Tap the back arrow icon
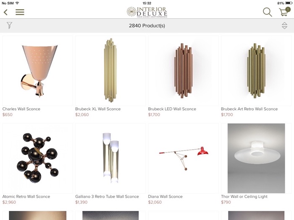Image resolution: width=294 pixels, height=220 pixels. (5, 12)
